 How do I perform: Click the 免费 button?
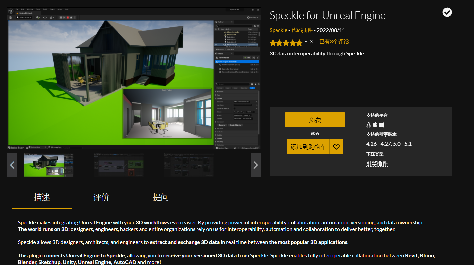(315, 120)
